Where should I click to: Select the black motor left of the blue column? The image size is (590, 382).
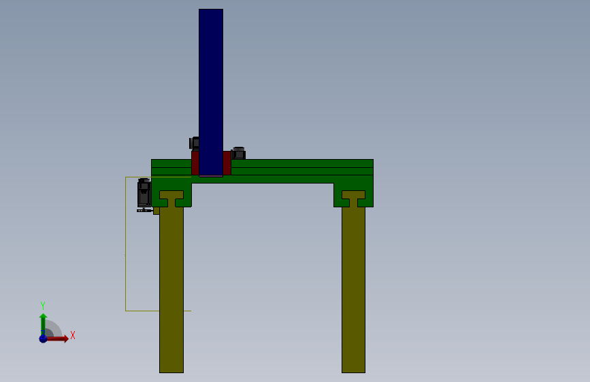pyautogui.click(x=194, y=143)
